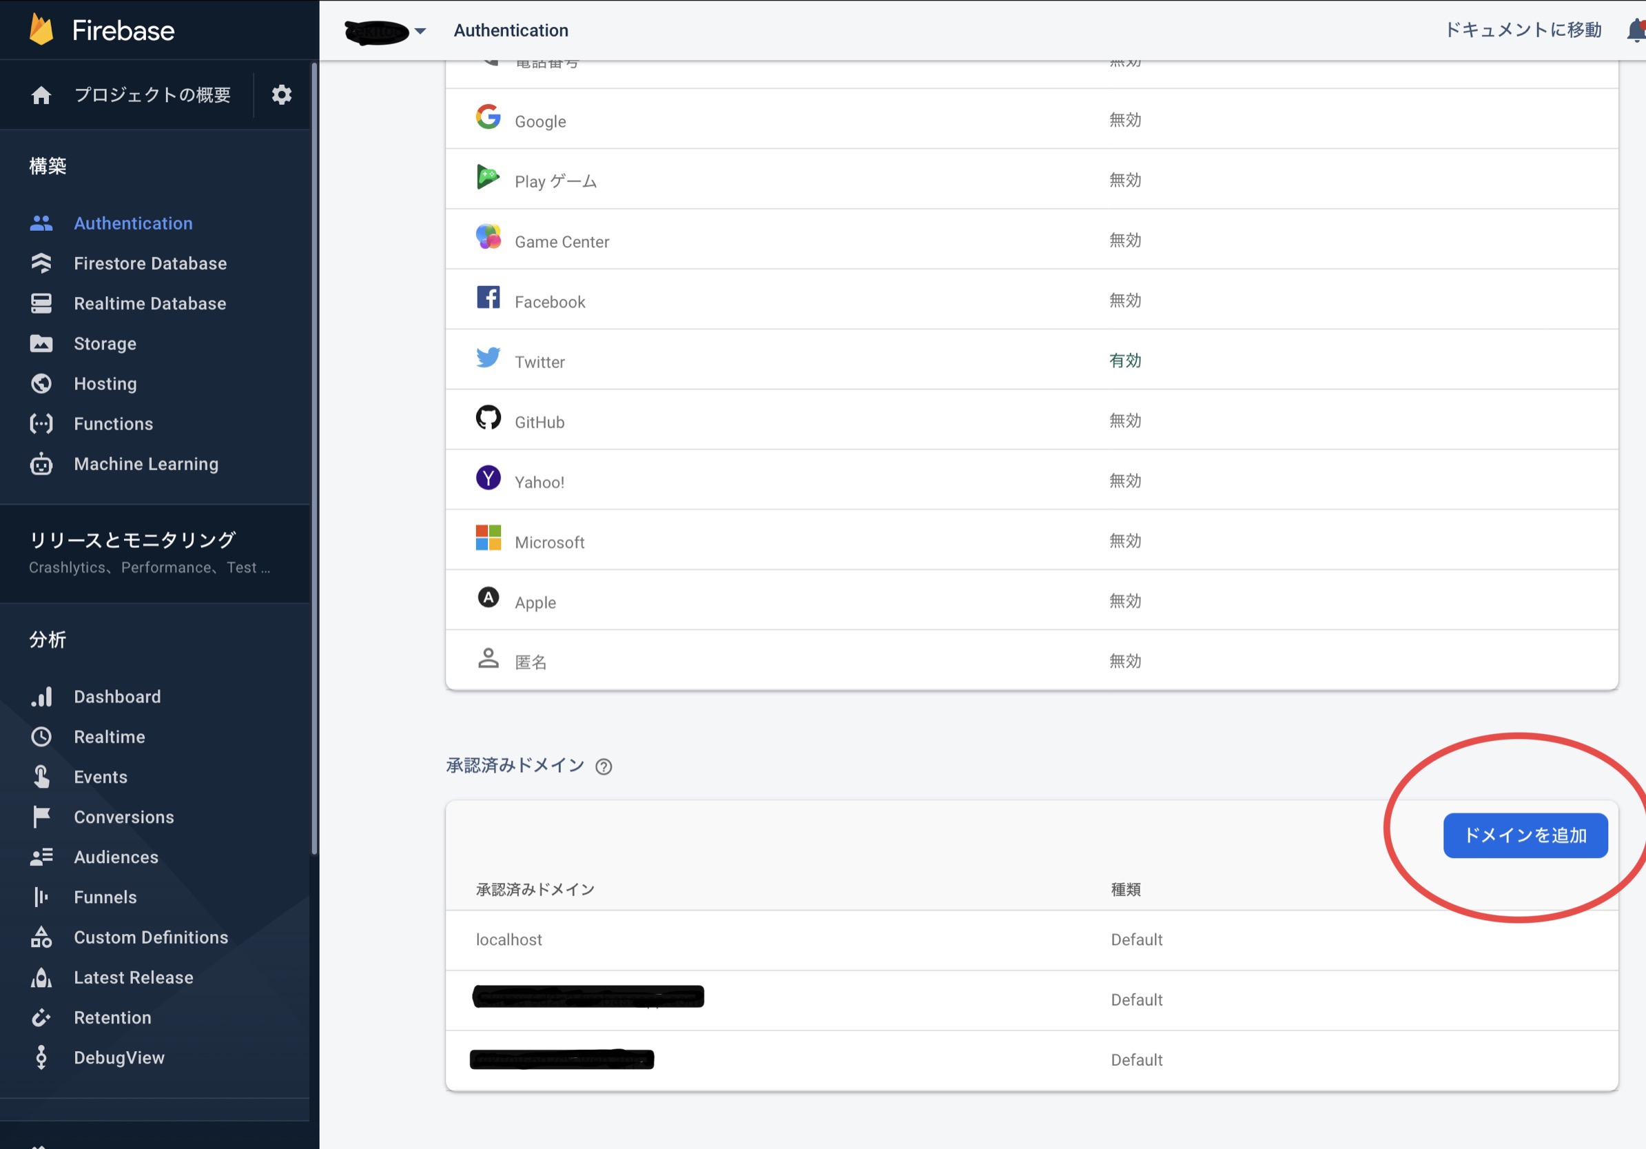
Task: Click the ドメインを追加 button
Action: click(x=1525, y=835)
